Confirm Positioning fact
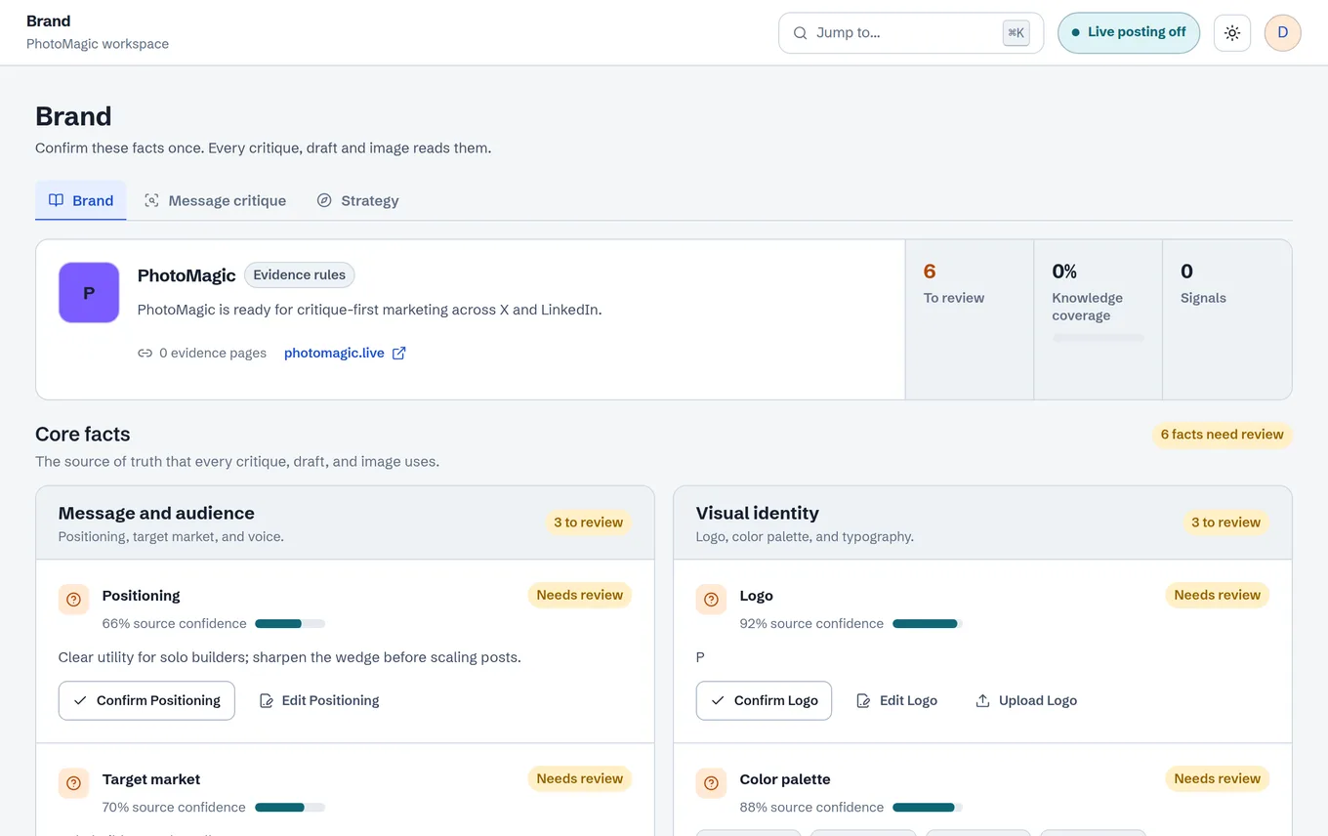This screenshot has height=836, width=1328. pyautogui.click(x=146, y=700)
